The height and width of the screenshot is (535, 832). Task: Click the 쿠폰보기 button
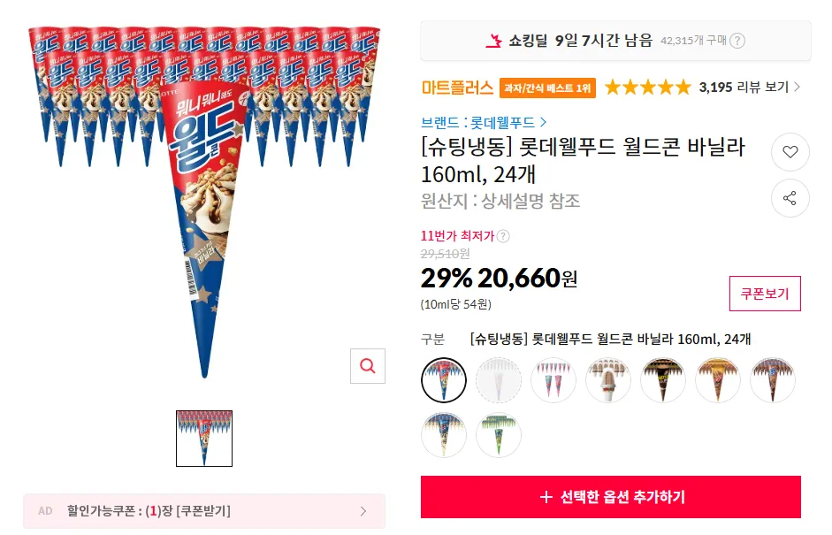pos(765,294)
